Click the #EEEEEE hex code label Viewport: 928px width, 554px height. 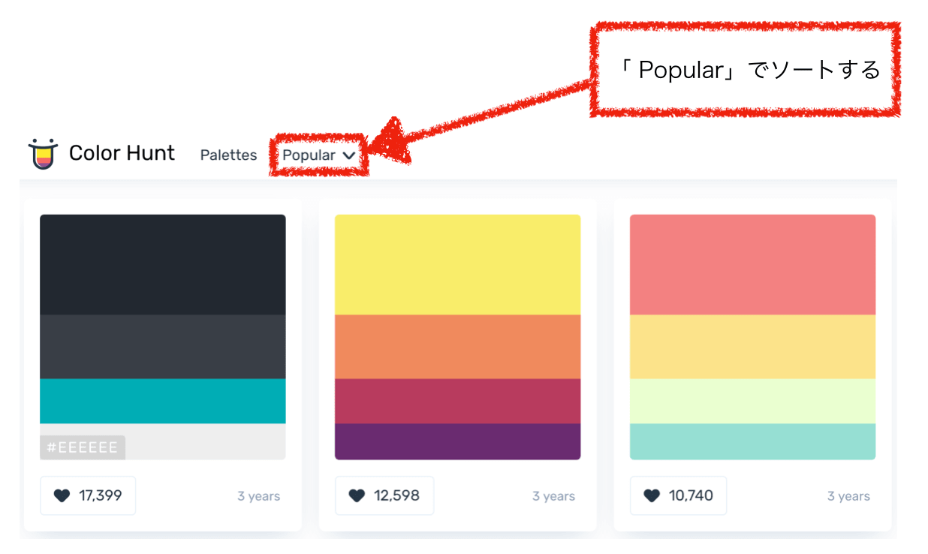(83, 447)
